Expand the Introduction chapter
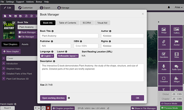This screenshot has width=184, height=110. point(4,63)
